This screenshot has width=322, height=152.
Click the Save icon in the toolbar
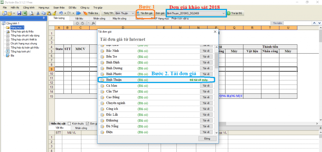tap(19, 13)
